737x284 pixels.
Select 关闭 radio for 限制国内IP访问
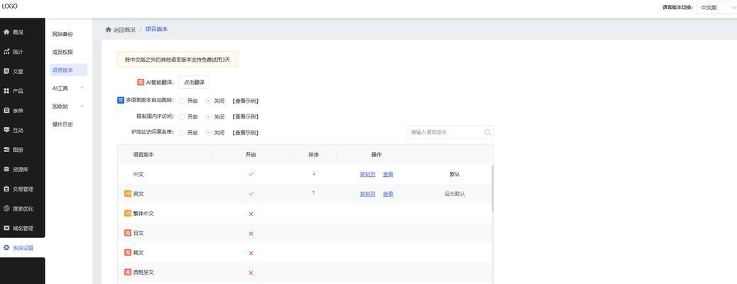[209, 116]
